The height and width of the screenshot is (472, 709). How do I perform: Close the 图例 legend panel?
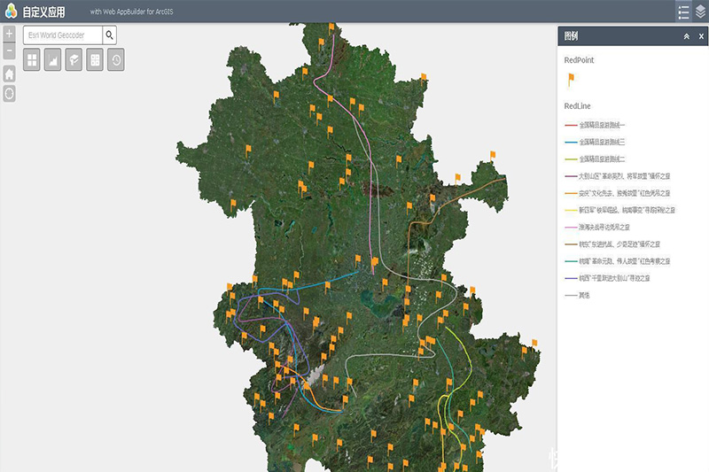click(x=701, y=36)
